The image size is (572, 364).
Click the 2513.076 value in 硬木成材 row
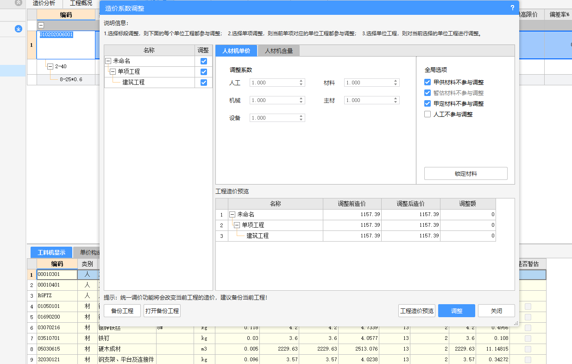(x=359, y=349)
